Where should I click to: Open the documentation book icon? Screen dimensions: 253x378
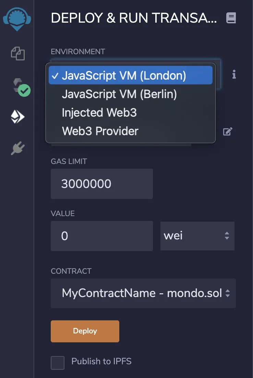(231, 18)
